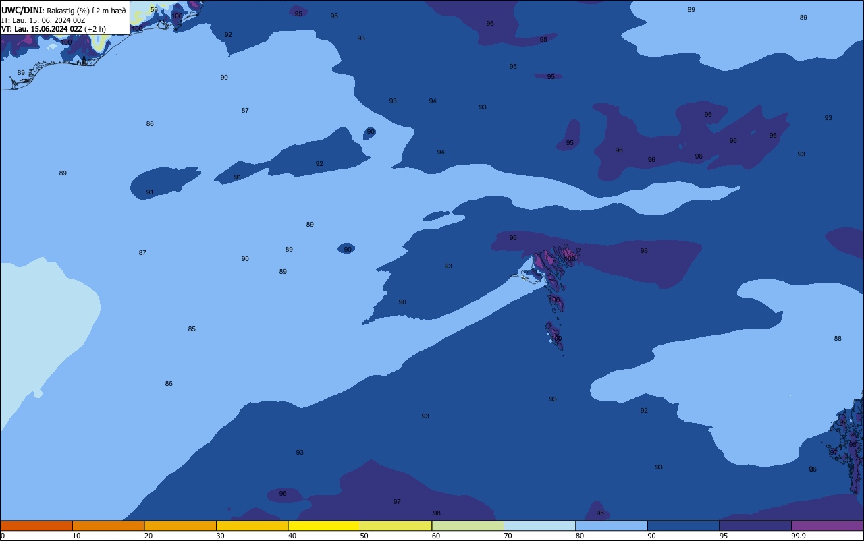Click the legend tick label '60'

[436, 536]
